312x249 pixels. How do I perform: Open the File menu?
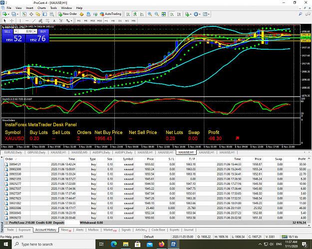pos(9,8)
